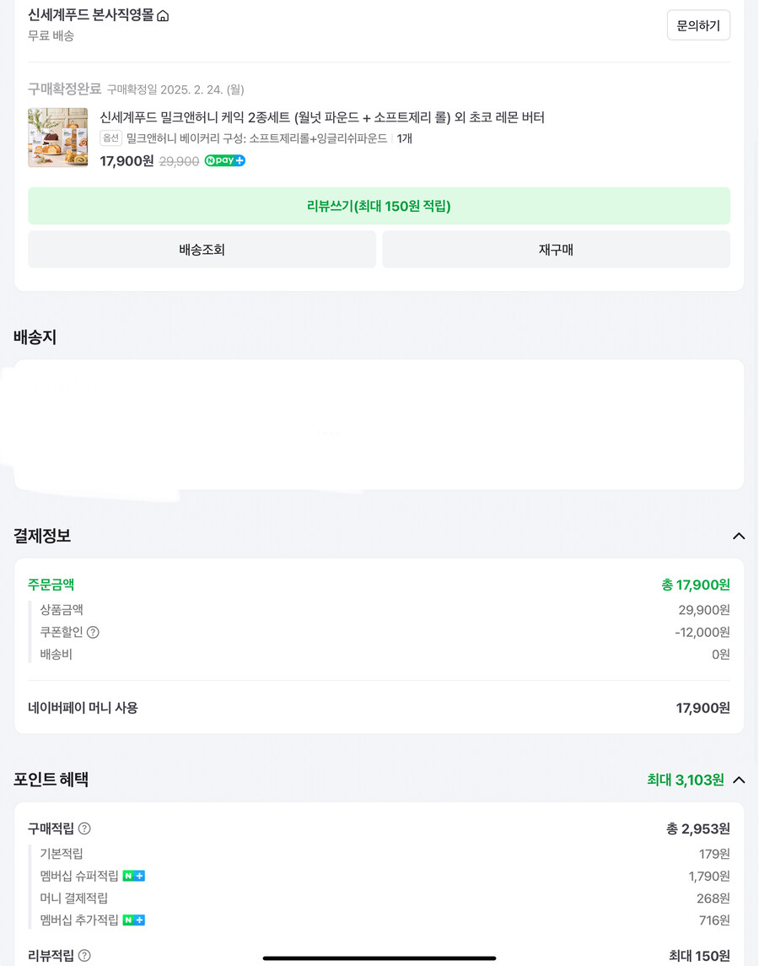Click the N Pay+ badge under the product title
Image resolution: width=759 pixels, height=966 pixels.
pyautogui.click(x=224, y=160)
